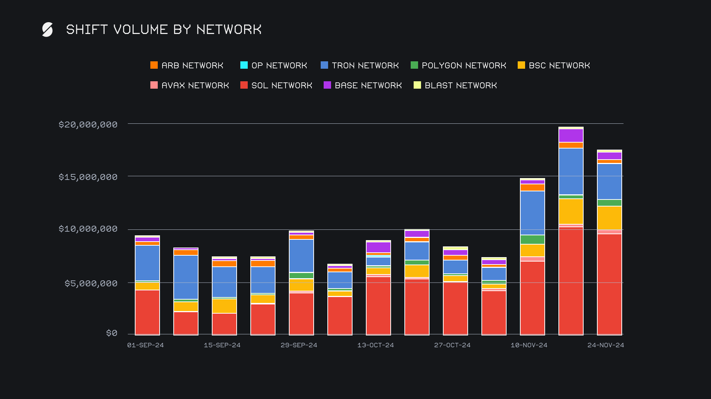Select the tallest bar's blue TRON segment
The image size is (711, 399).
click(x=571, y=171)
